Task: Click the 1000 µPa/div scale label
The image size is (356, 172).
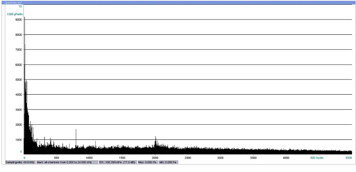Action: [x=15, y=14]
